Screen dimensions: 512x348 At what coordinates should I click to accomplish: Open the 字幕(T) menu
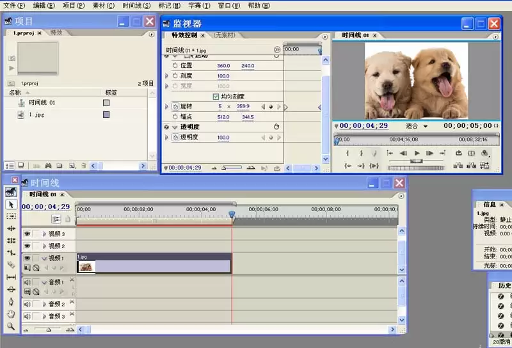tap(199, 6)
